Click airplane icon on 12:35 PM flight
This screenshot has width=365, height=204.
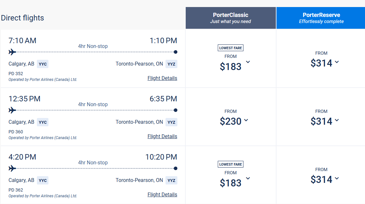coord(12,110)
